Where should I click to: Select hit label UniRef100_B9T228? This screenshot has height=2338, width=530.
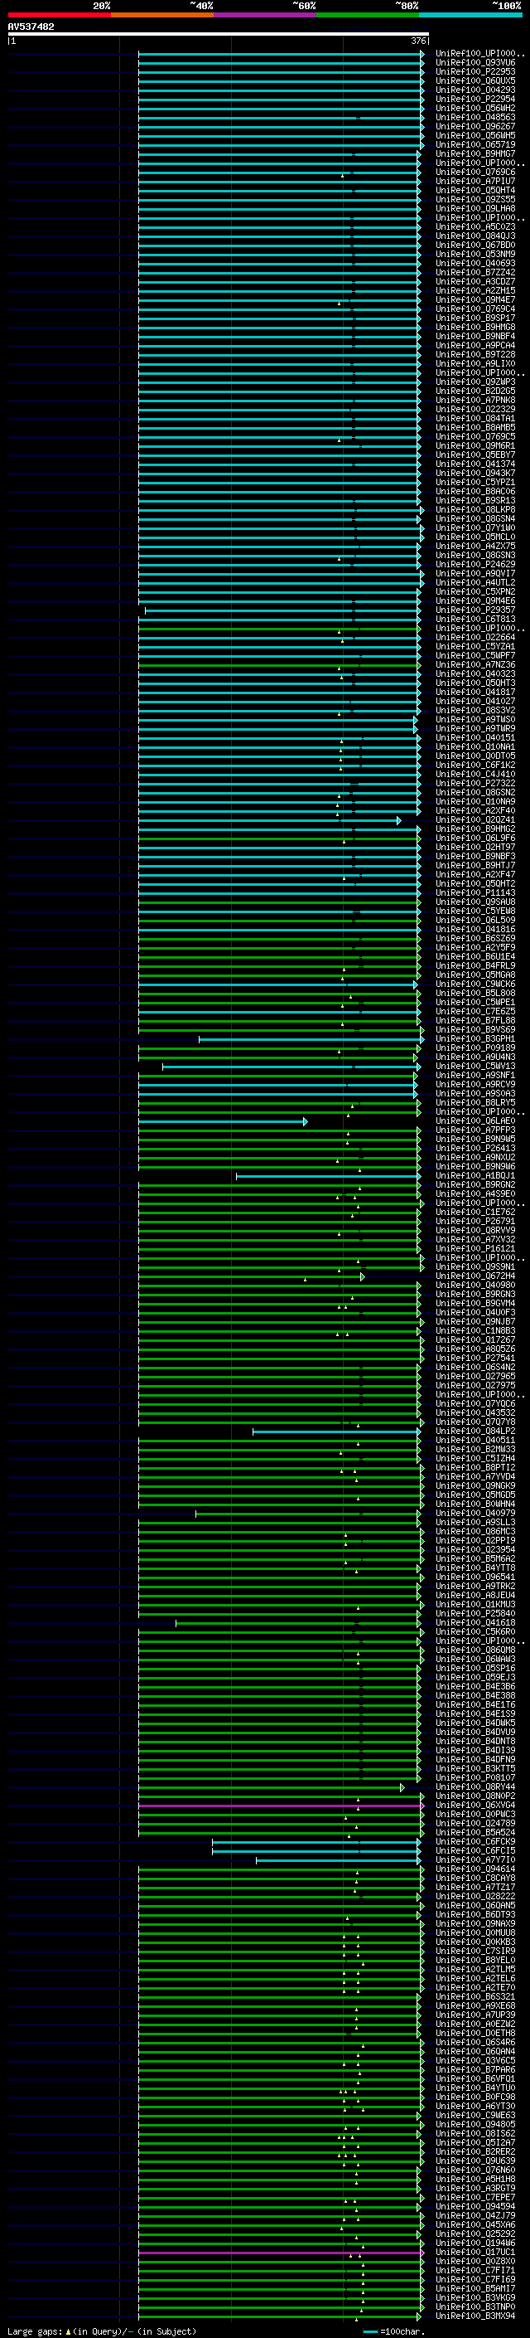(x=475, y=355)
